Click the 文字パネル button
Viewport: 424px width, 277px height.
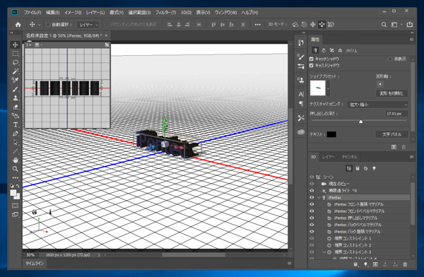[391, 134]
